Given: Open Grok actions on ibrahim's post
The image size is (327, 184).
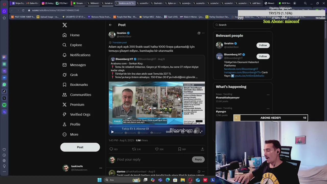Looking at the screenshot, I should click(199, 33).
